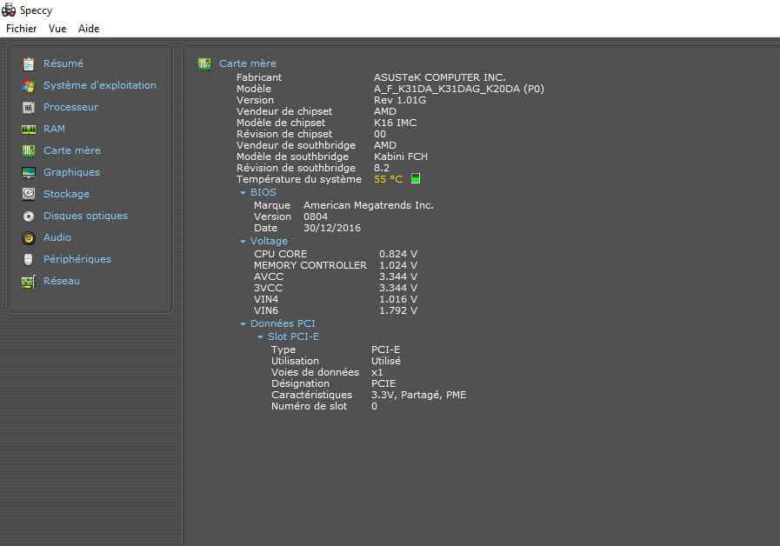Collapse the BIOS section
Image resolution: width=780 pixels, height=546 pixels.
(243, 192)
